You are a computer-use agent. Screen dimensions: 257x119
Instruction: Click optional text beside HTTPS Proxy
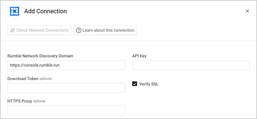(39, 101)
